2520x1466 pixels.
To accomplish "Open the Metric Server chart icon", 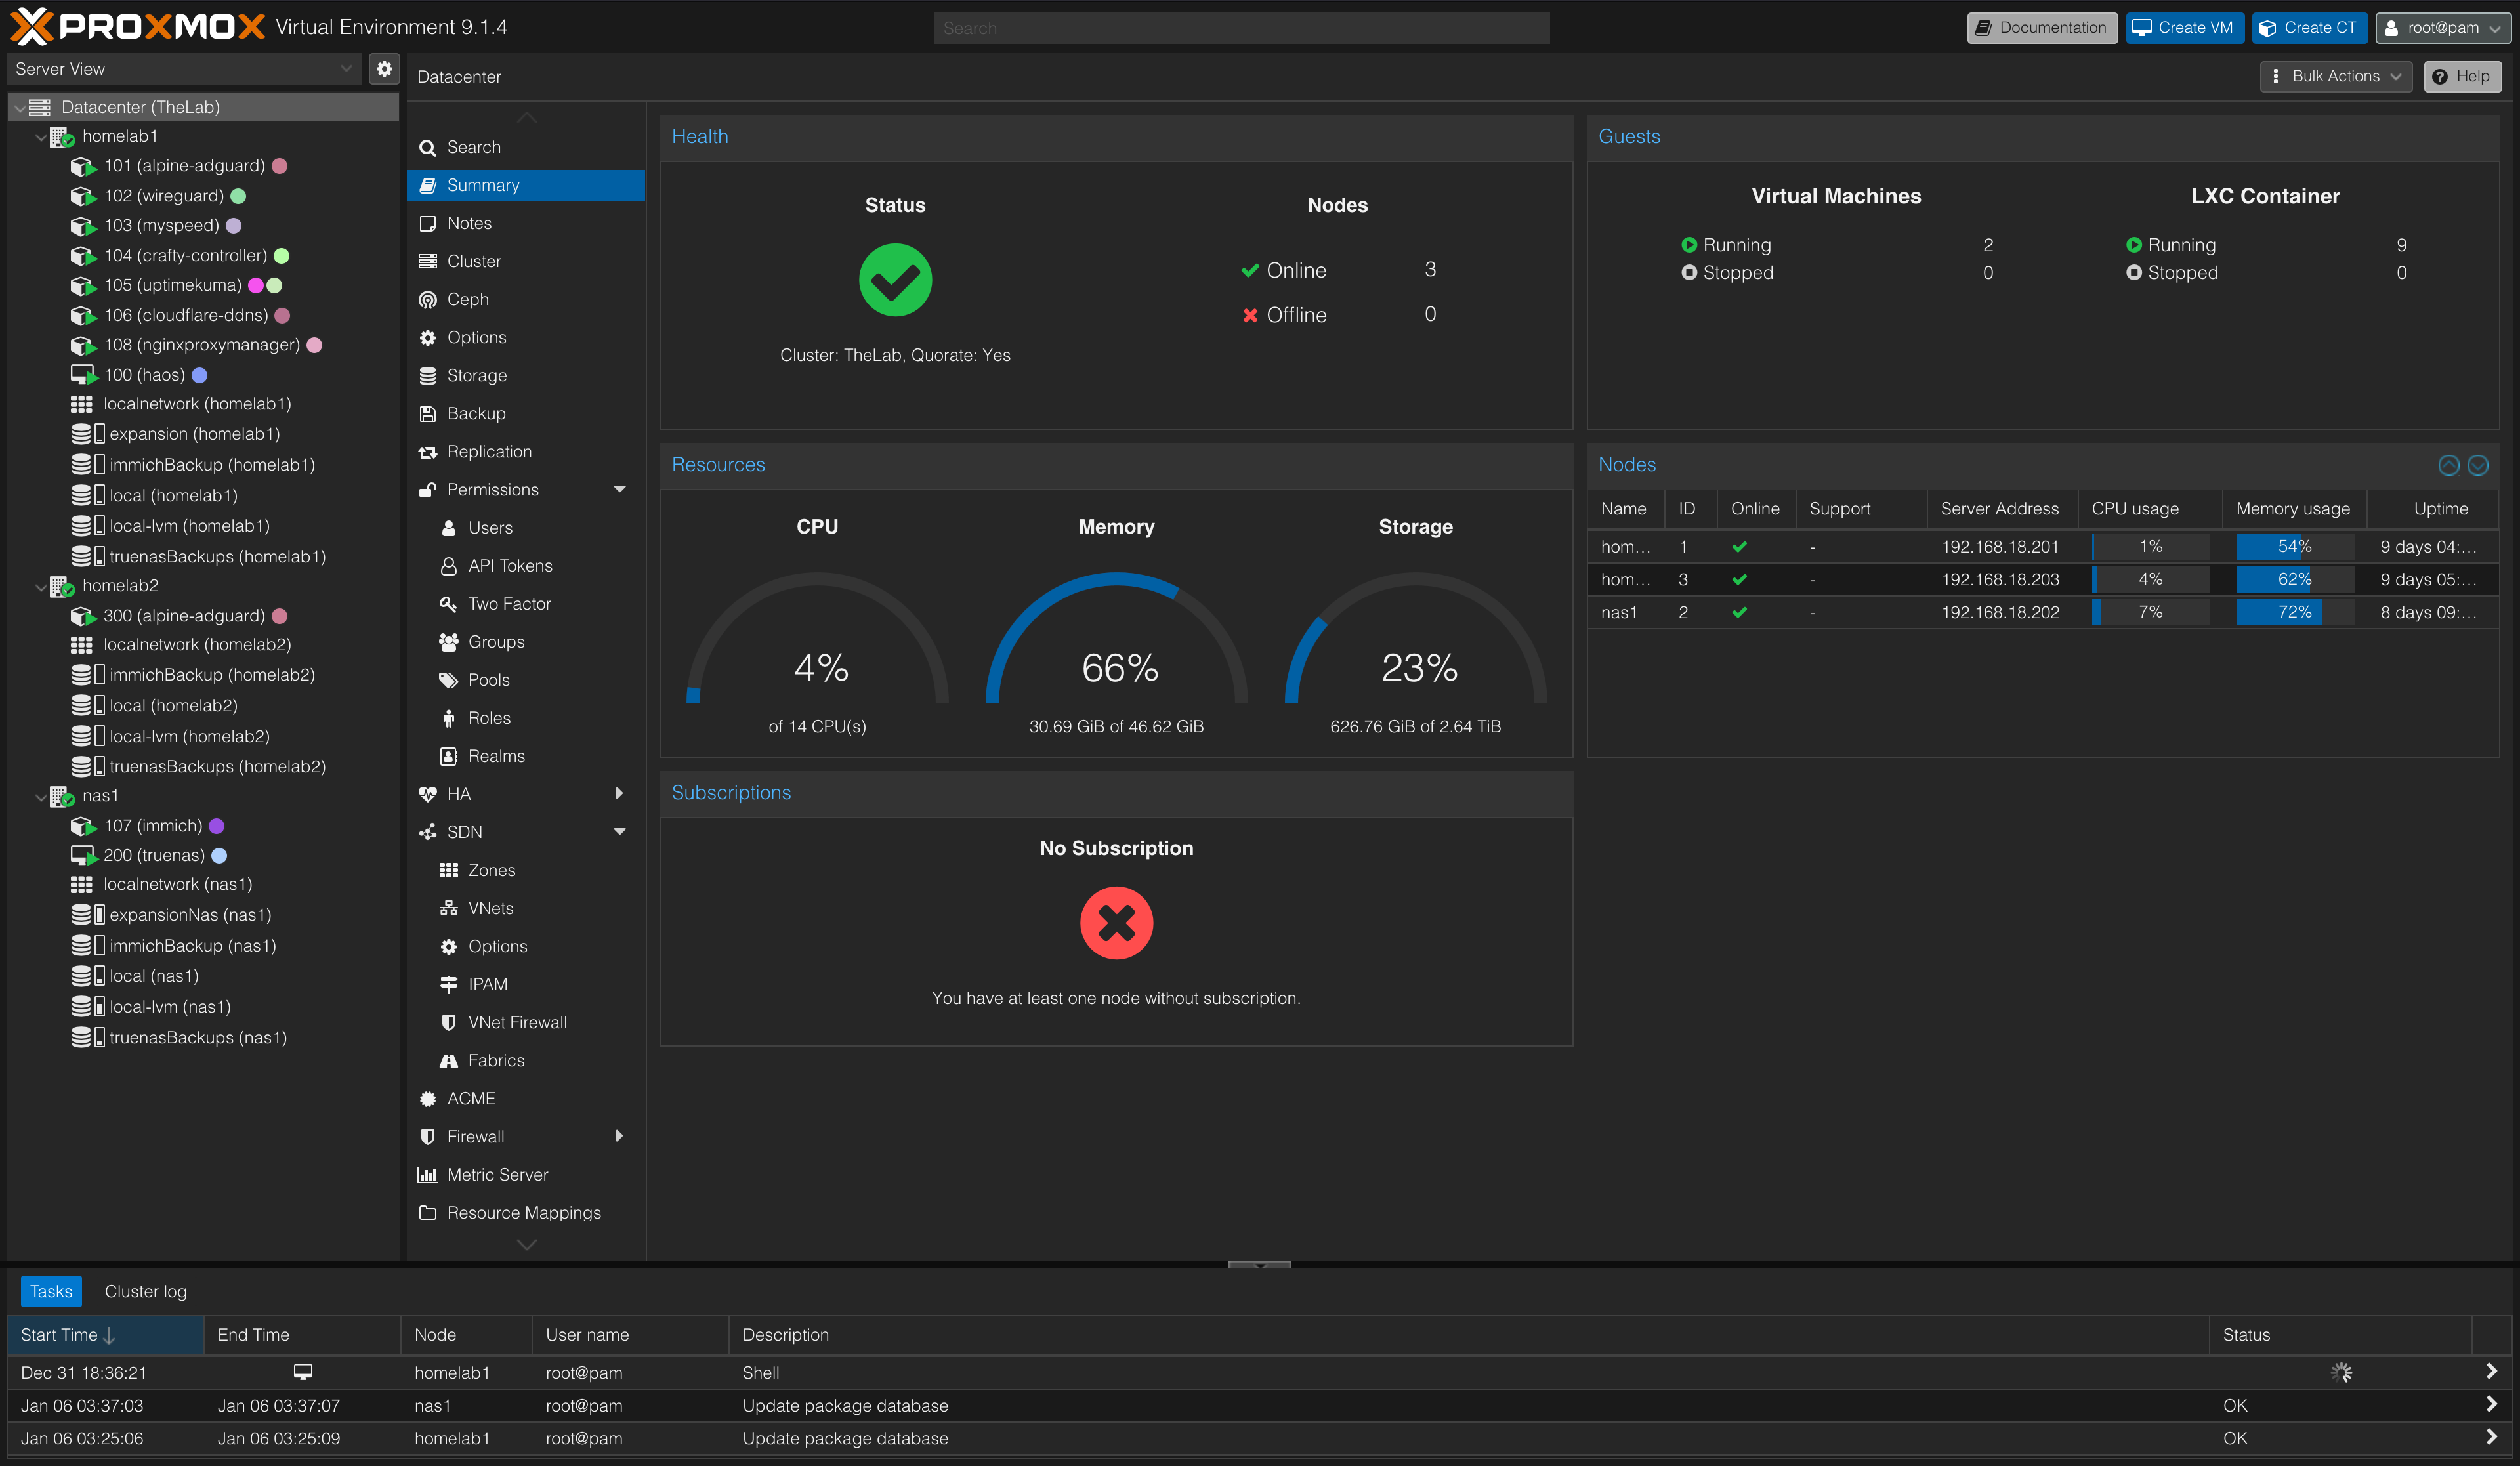I will point(428,1175).
